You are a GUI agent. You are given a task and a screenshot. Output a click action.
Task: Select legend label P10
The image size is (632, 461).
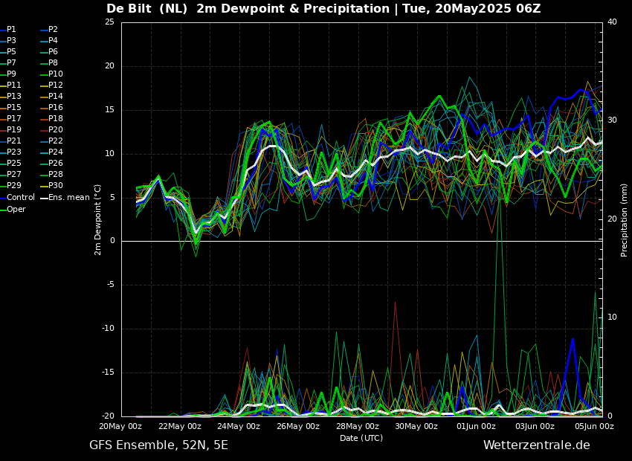(52, 74)
